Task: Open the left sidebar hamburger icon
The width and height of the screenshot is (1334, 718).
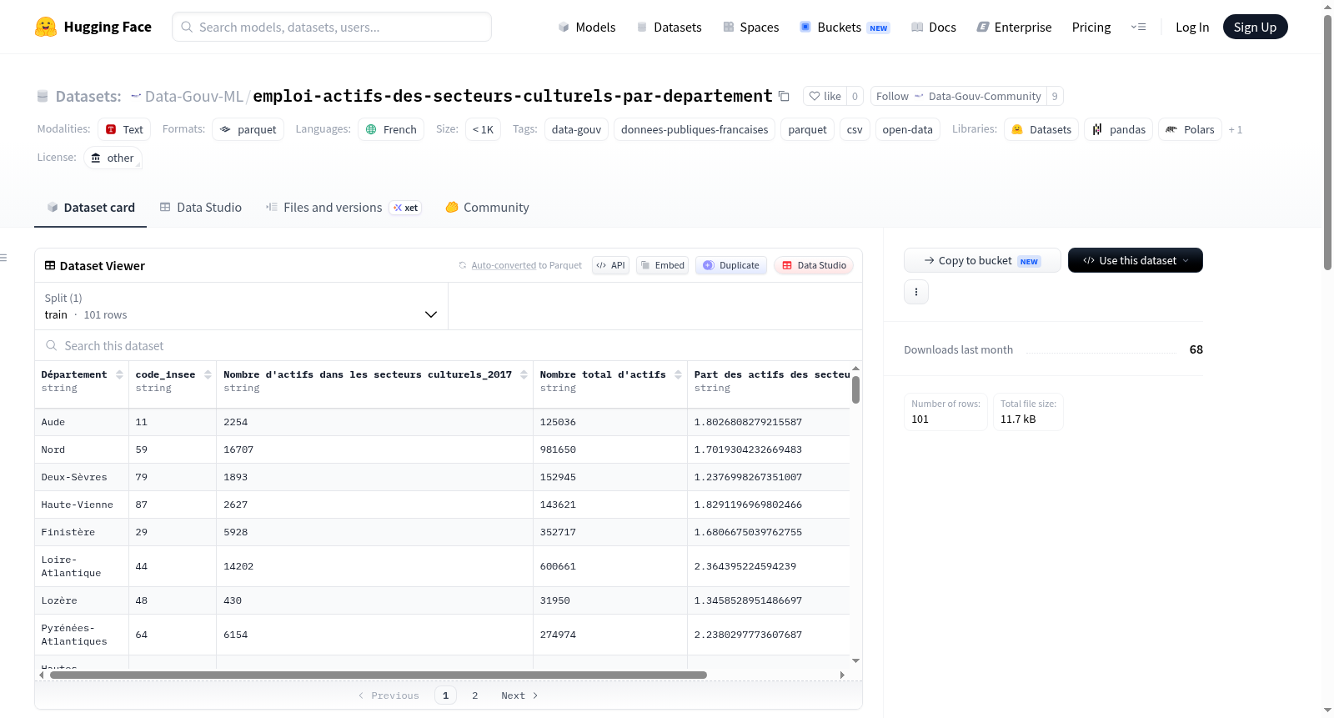Action: pyautogui.click(x=3, y=258)
